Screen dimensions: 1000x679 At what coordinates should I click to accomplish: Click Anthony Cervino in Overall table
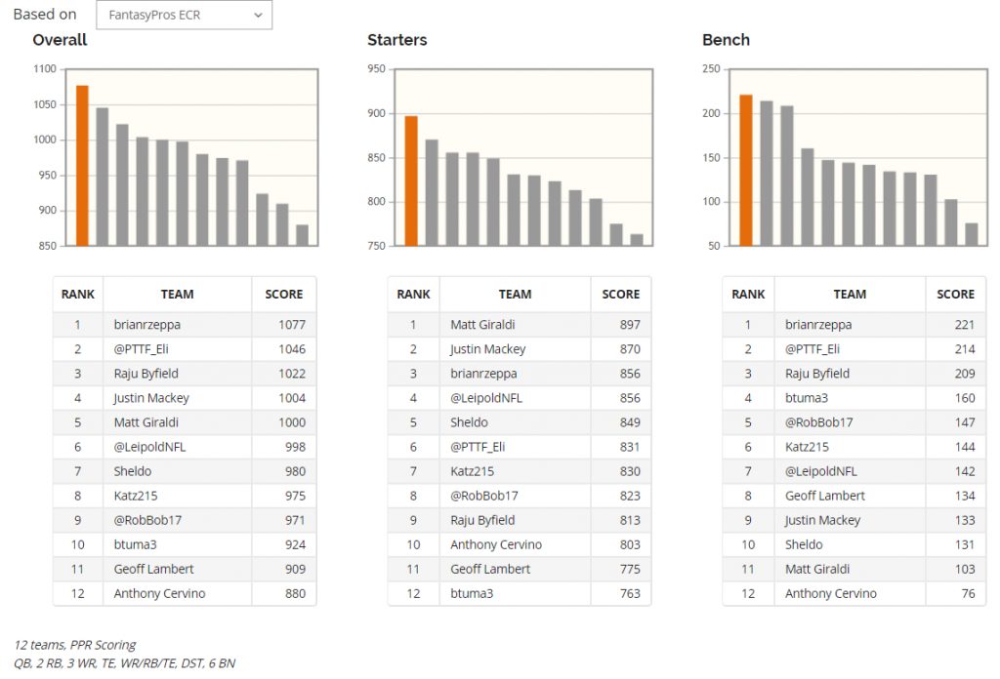(159, 593)
